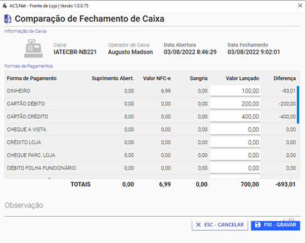
Task: Click the report icon beside the title
Action: 8,19
